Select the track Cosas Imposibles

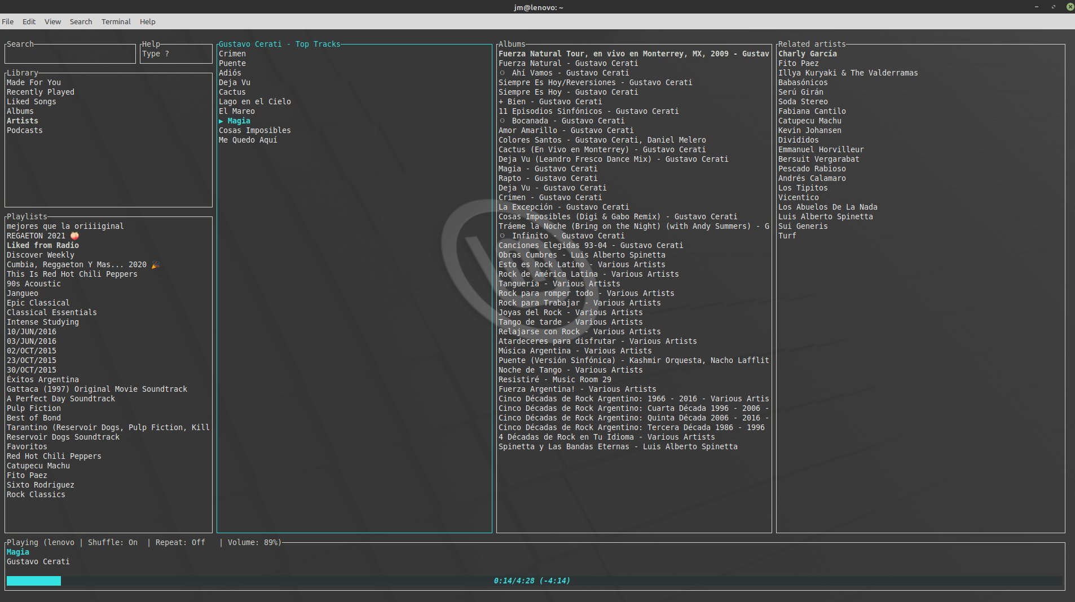click(x=255, y=130)
